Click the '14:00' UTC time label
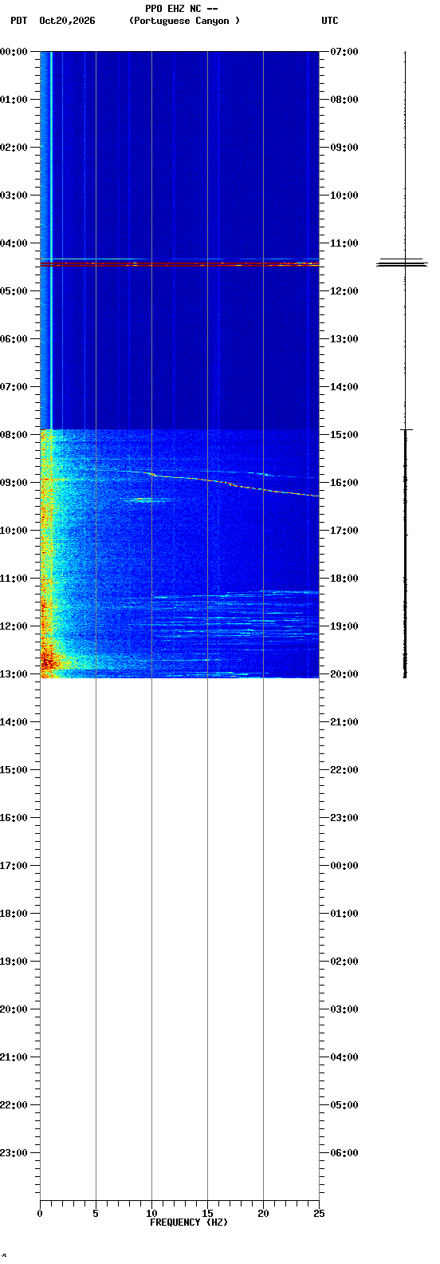The image size is (440, 1264). tap(344, 387)
